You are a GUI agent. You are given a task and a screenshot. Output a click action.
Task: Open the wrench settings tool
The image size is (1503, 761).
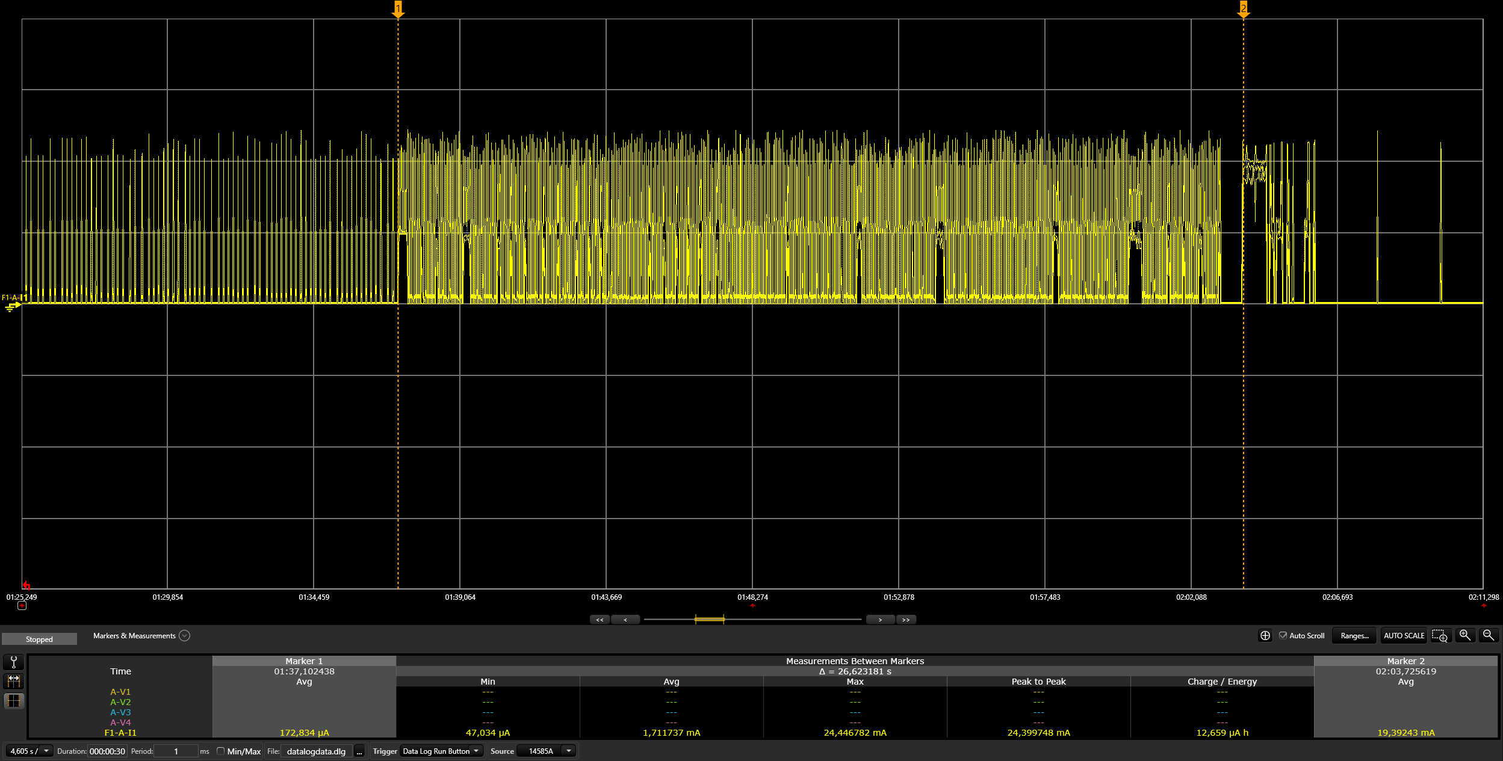(x=13, y=662)
